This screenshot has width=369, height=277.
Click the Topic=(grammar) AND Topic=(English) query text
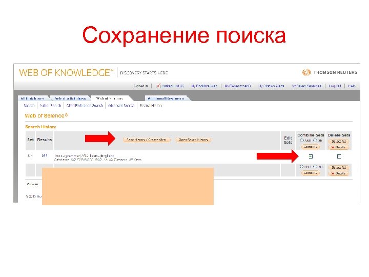tap(84, 156)
